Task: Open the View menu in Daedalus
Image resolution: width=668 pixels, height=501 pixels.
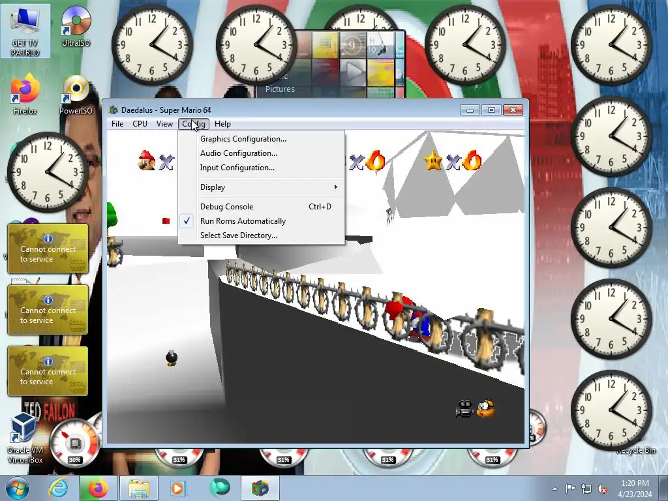Action: coord(164,124)
